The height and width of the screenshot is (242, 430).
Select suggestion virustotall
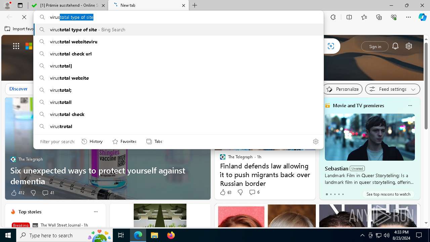coord(179,102)
